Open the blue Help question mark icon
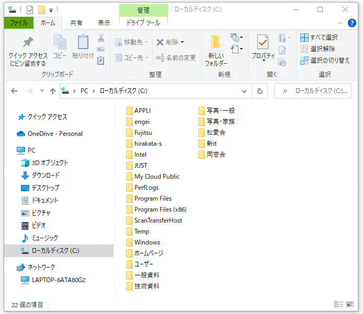 (352, 23)
